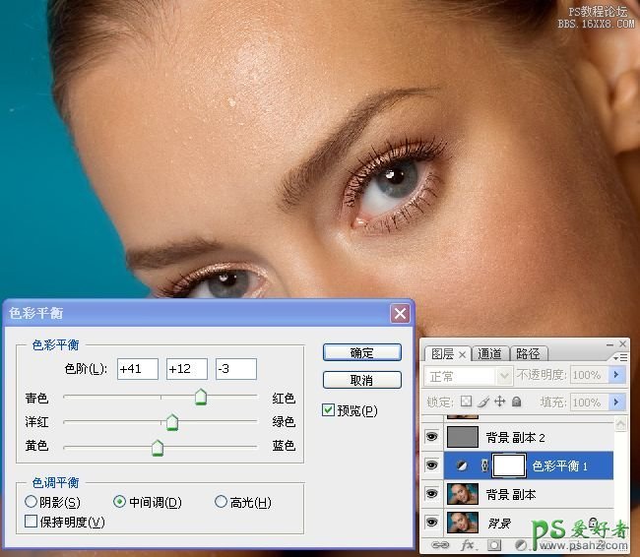This screenshot has height=557, width=640.
Task: Close the 色彩平衡 dialog
Action: click(400, 313)
